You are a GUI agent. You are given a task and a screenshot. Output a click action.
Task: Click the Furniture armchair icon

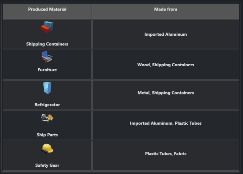47,57
